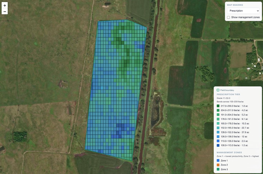Click the Field boundary legend icon
Viewport: 263px width, 174px height.
click(218, 90)
